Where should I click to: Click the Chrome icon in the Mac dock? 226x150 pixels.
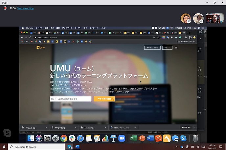[x=64, y=138]
